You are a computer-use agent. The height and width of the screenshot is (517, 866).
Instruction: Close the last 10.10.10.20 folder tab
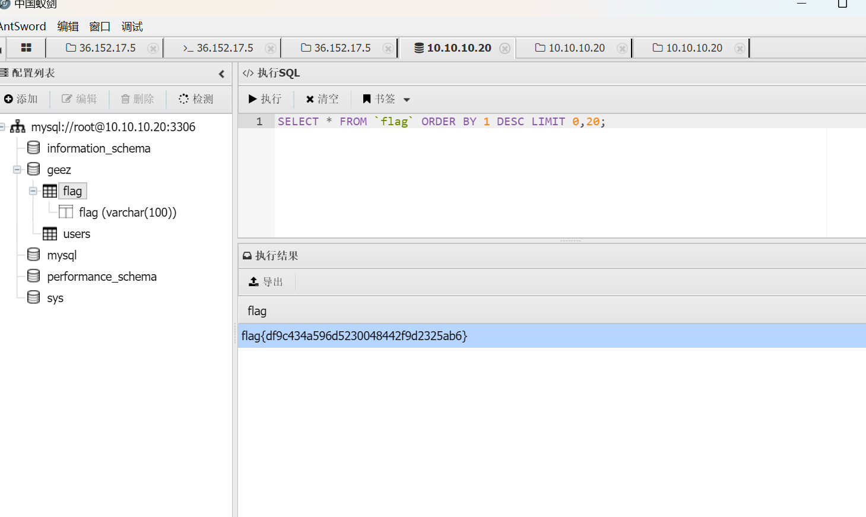pyautogui.click(x=740, y=49)
